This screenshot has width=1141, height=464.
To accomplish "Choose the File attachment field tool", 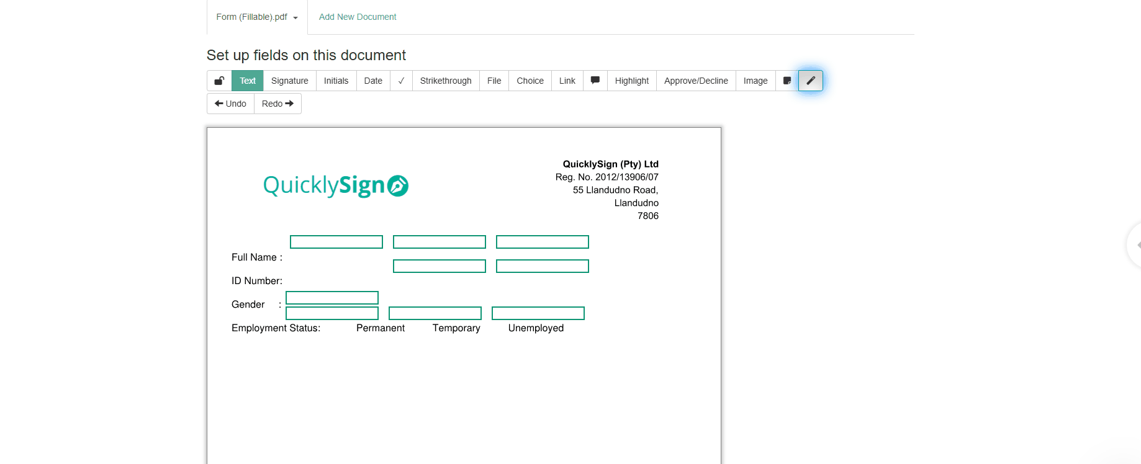I will pos(494,81).
